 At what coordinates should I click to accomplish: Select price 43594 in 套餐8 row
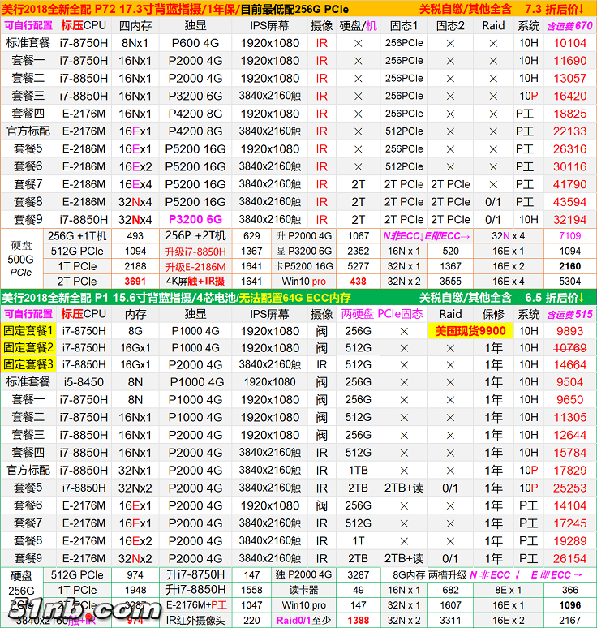(x=569, y=202)
